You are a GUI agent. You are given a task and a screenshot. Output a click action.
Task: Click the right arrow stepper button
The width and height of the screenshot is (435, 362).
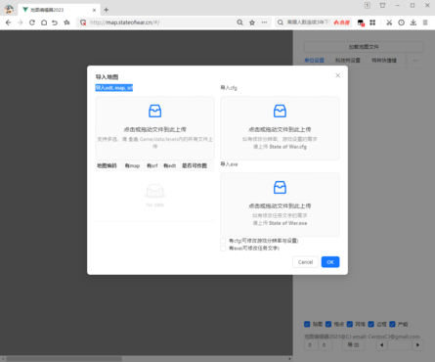coord(417,345)
